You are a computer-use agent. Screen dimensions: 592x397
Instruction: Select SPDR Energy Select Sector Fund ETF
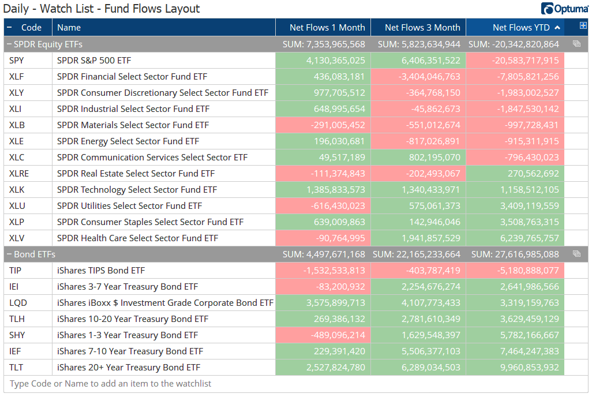point(128,141)
